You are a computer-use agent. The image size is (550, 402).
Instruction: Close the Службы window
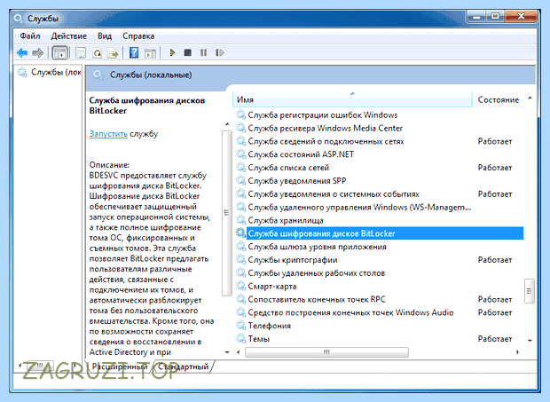pyautogui.click(x=521, y=16)
